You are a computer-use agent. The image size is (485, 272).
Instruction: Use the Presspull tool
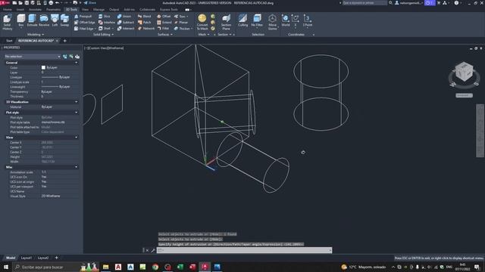[x=83, y=16]
